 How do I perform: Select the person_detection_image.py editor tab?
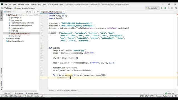pyautogui.click(x=53, y=12)
